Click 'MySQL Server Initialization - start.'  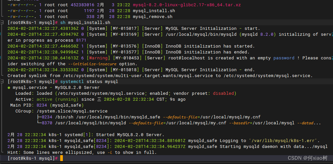pos(213,28)
